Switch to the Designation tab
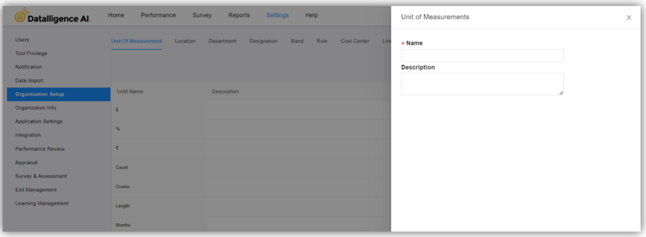The width and height of the screenshot is (646, 237). point(263,41)
